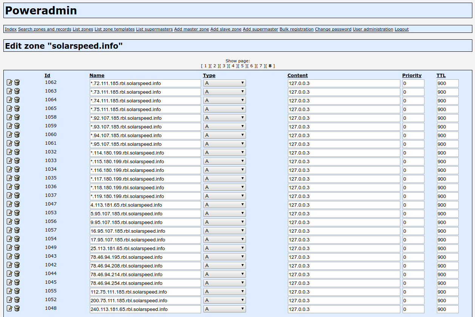Sort records by Priority column header
This screenshot has width=475, height=317.
click(412, 75)
